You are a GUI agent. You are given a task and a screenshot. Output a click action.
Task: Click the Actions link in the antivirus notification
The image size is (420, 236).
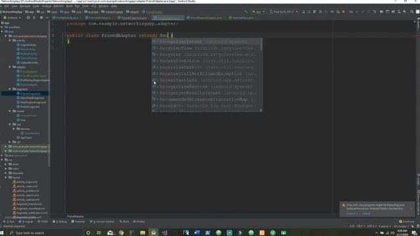click(x=352, y=214)
